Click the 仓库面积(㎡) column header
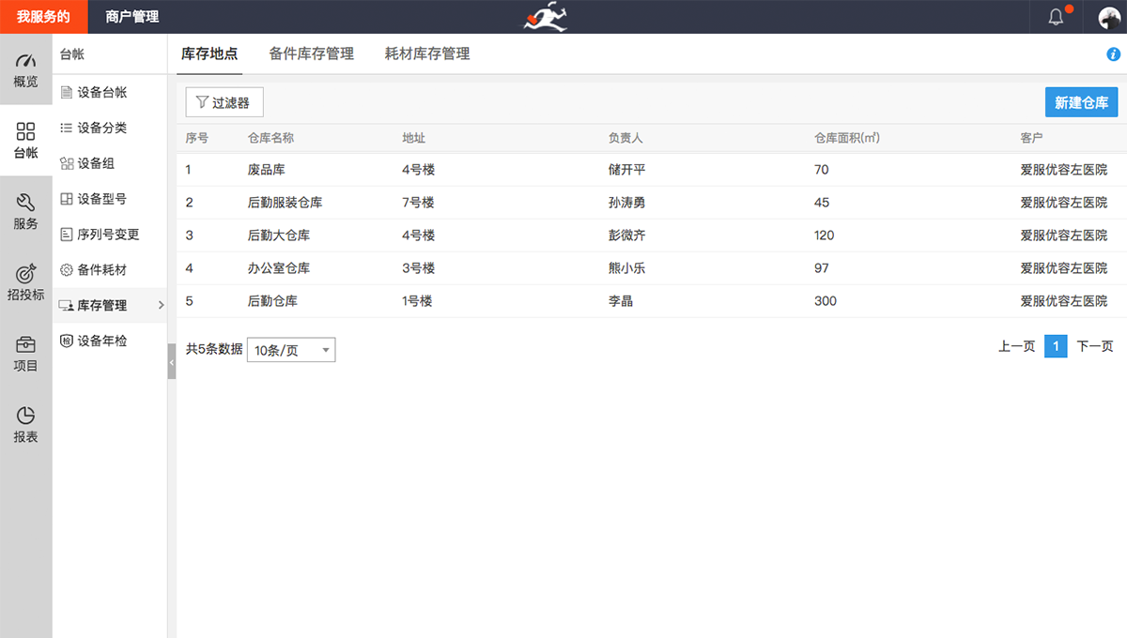Screen dimensions: 1127x638 coord(847,138)
